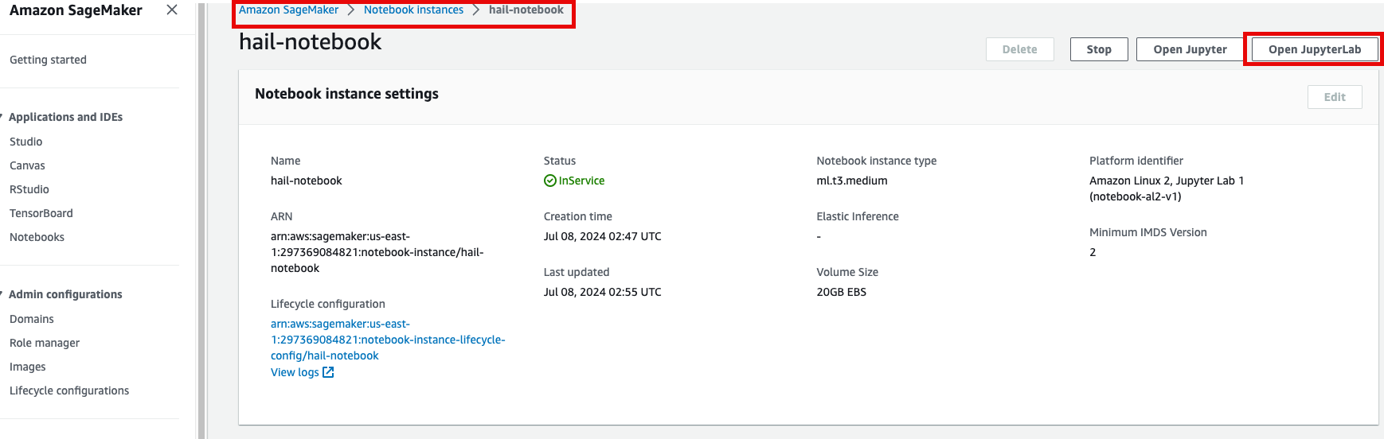
Task: Click the Amazon Linux 2 platform identifier value
Action: click(x=1167, y=188)
